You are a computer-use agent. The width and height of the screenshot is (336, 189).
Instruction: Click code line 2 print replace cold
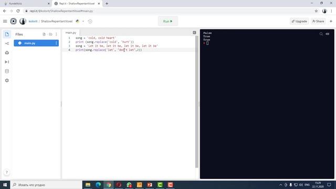click(104, 42)
